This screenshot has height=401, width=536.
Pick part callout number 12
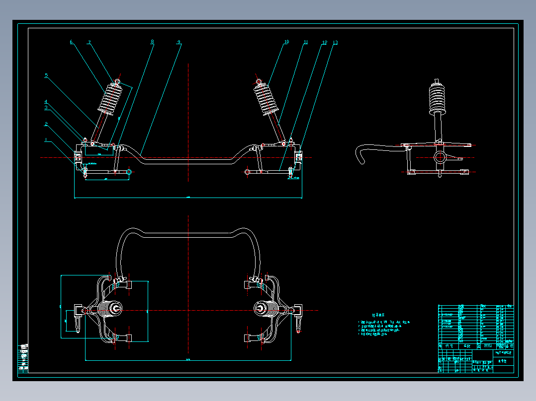pyautogui.click(x=324, y=43)
